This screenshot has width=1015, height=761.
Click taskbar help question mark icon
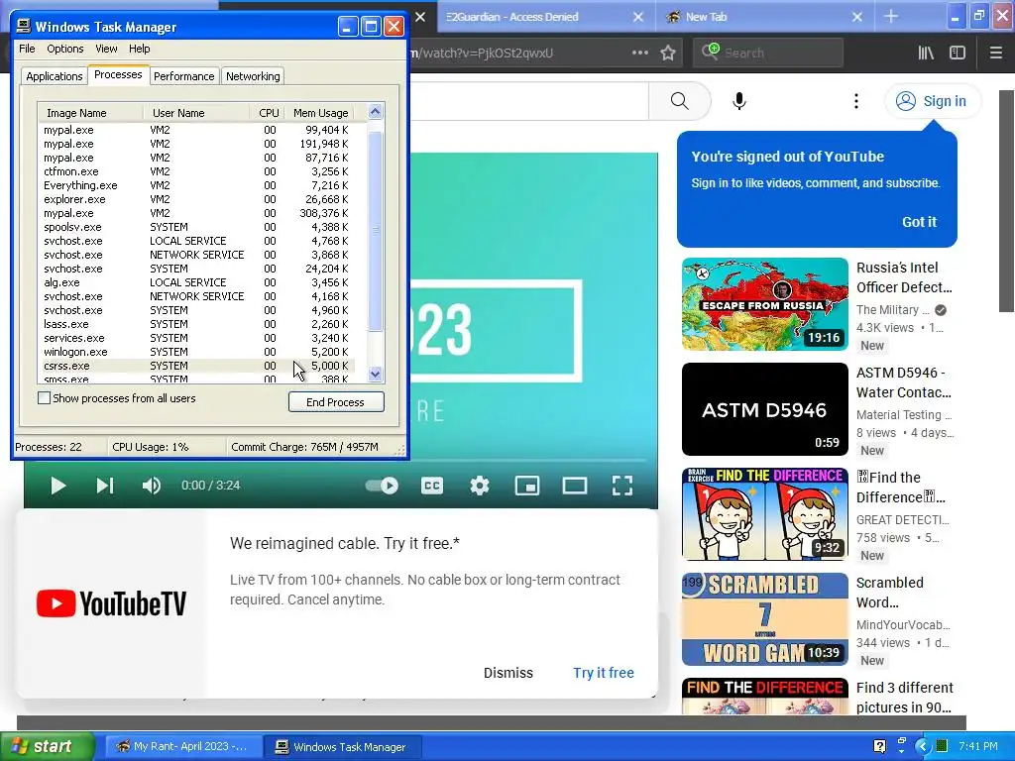[x=879, y=746]
